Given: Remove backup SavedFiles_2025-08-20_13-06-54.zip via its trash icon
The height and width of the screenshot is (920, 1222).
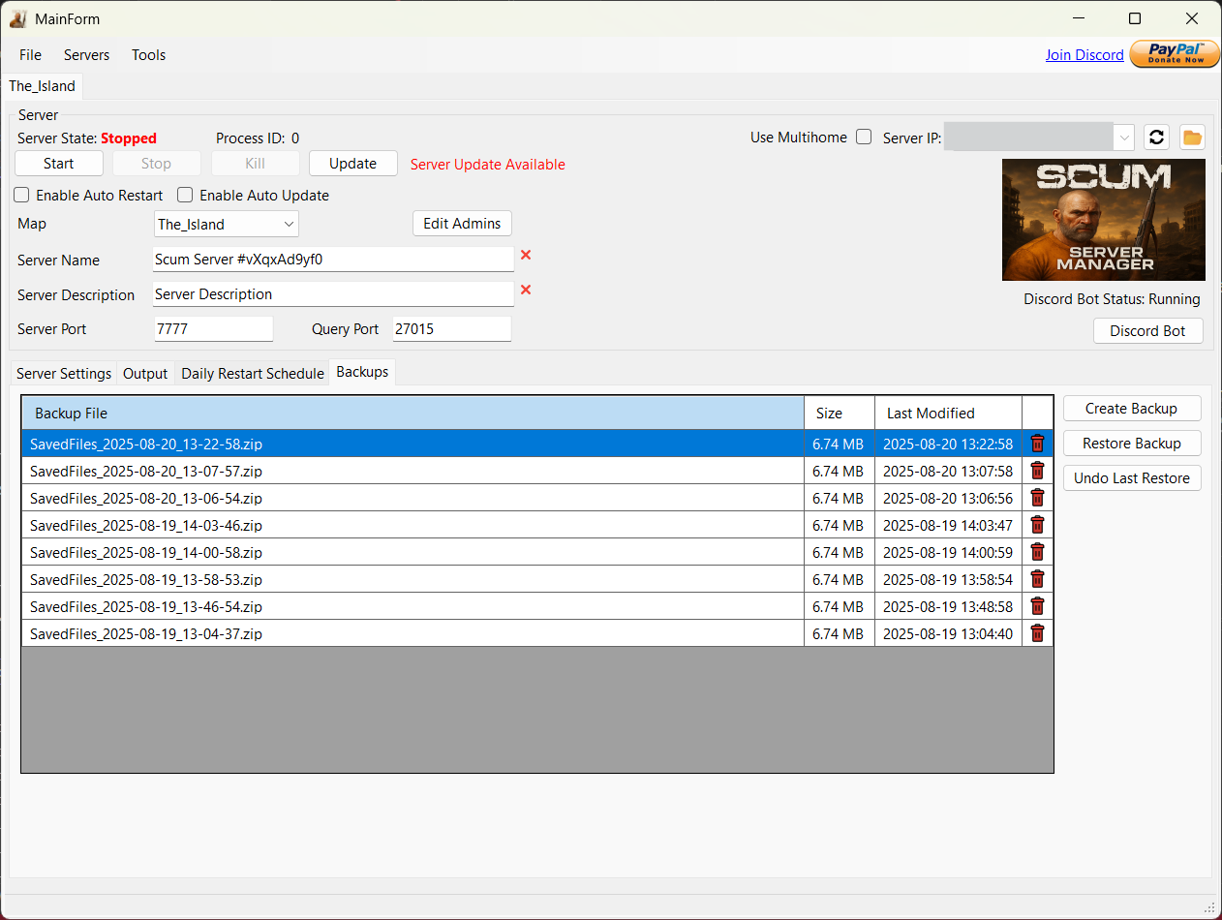Looking at the screenshot, I should pos(1037,498).
